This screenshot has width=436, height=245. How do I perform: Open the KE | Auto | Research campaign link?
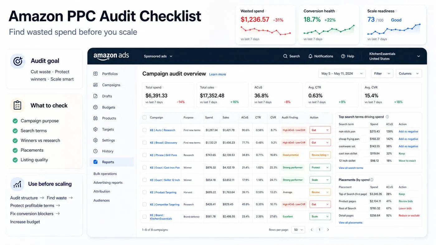pos(163,130)
